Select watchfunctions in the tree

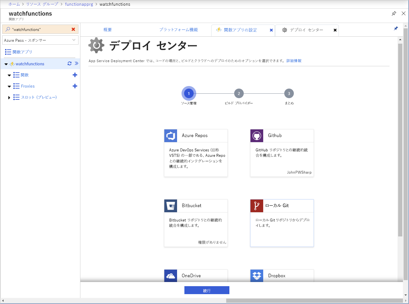30,64
